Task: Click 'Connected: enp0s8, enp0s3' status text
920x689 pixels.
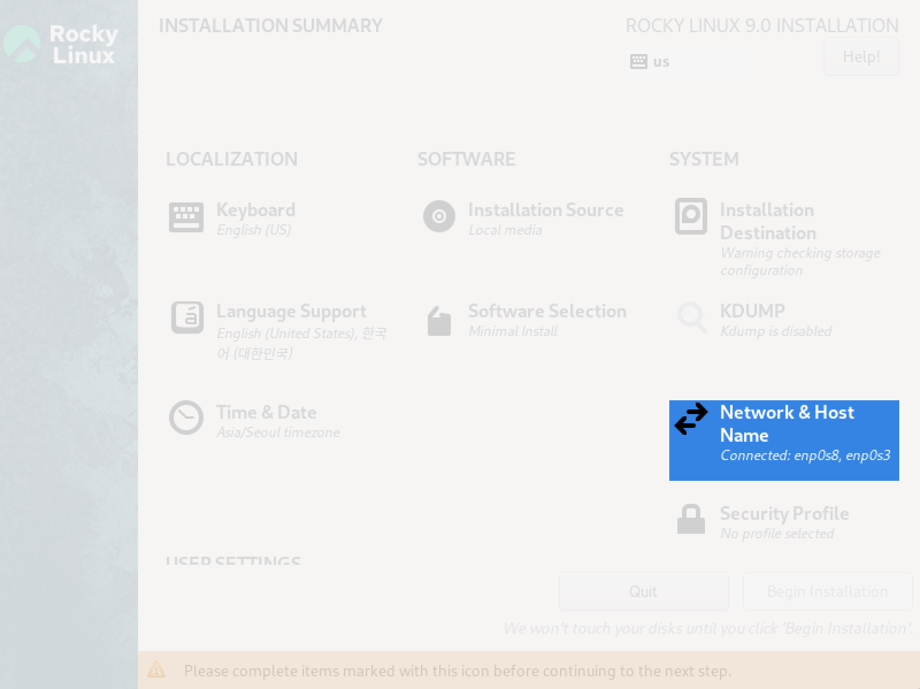Action: pos(805,455)
